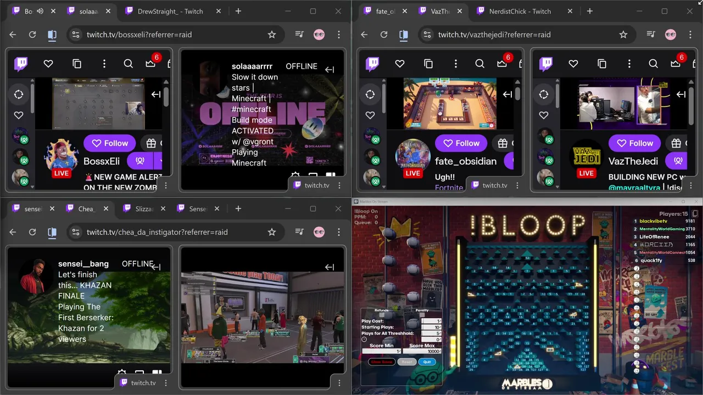Open search icon in BossxEli pane top bar

tap(129, 64)
